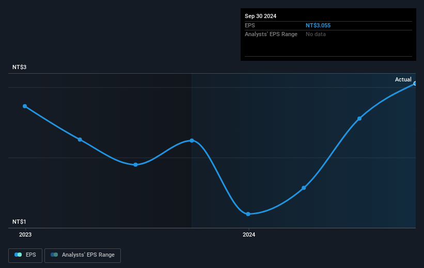The image size is (424, 268).
Task: Click the 'EPS' row label in the tooltip
Action: click(250, 25)
